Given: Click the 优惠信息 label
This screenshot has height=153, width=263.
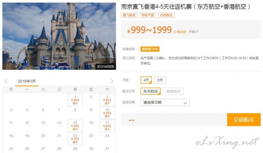Looking at the screenshot, I should [129, 49].
